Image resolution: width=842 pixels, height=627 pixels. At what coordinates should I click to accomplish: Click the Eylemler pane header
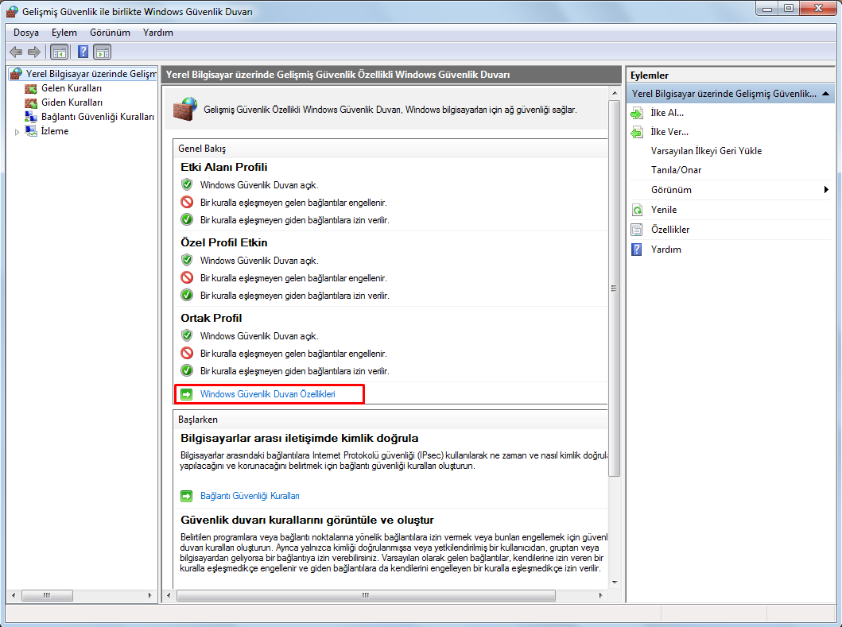tap(650, 75)
